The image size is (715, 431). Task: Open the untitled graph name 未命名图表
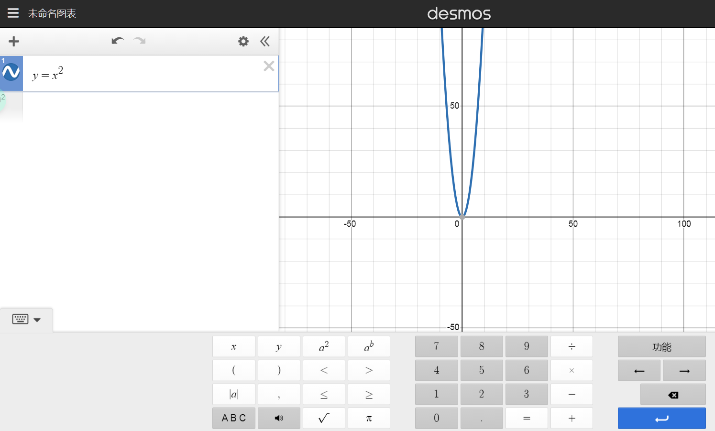[52, 13]
